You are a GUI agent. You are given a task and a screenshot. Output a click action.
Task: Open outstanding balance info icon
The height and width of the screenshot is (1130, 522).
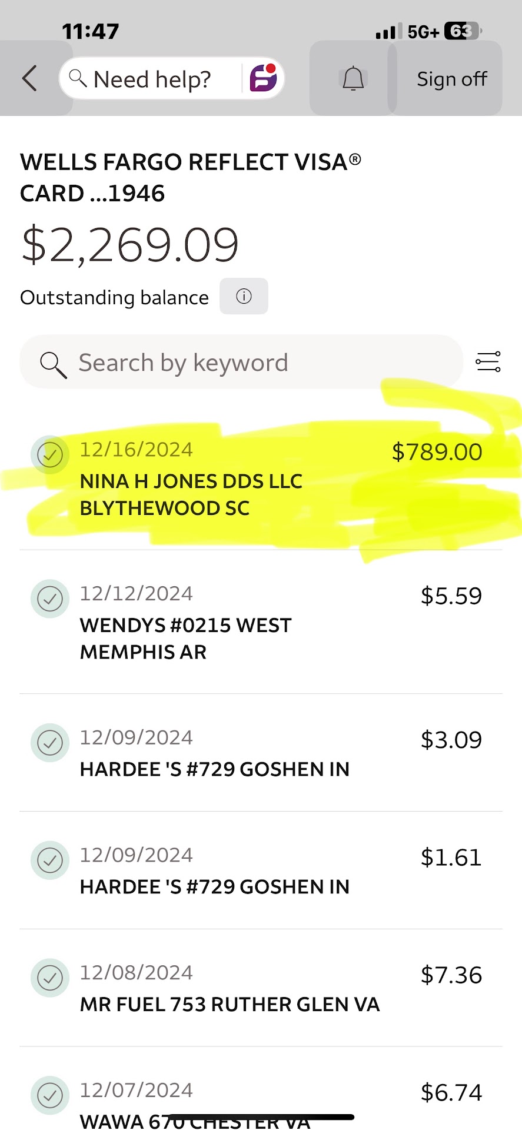[244, 296]
